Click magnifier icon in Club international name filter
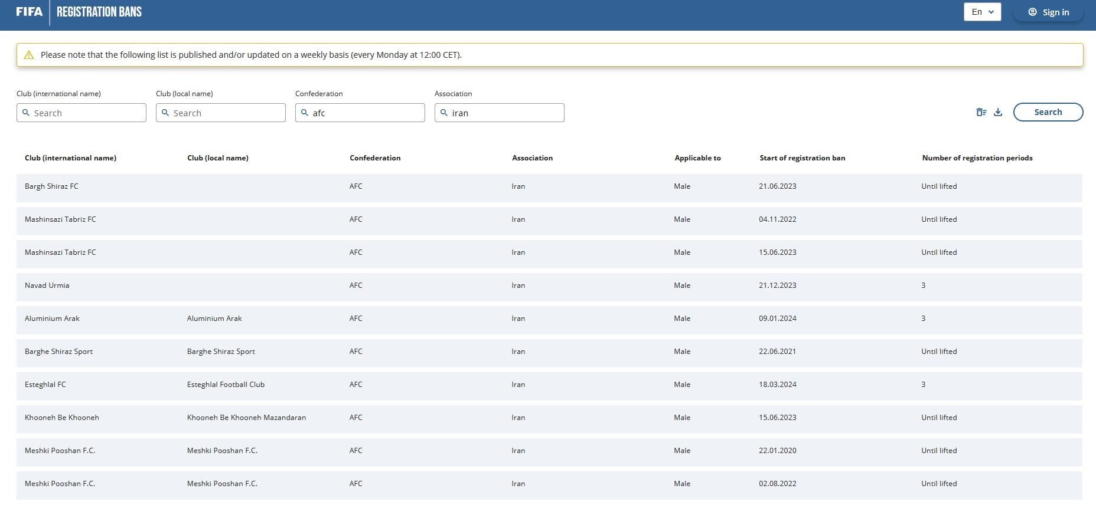Image resolution: width=1096 pixels, height=515 pixels. pos(26,113)
